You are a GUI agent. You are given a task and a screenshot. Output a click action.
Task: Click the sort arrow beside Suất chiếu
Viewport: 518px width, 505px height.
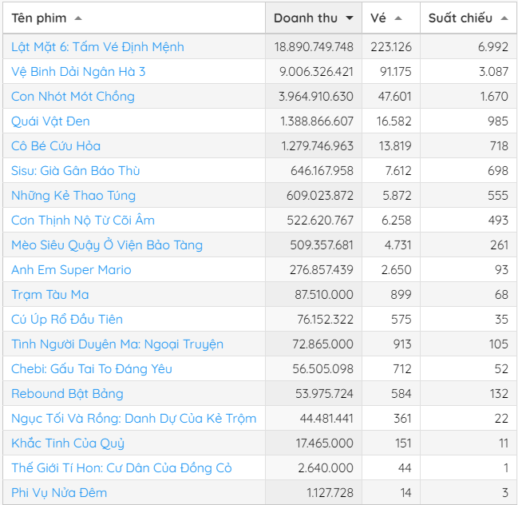click(x=504, y=18)
